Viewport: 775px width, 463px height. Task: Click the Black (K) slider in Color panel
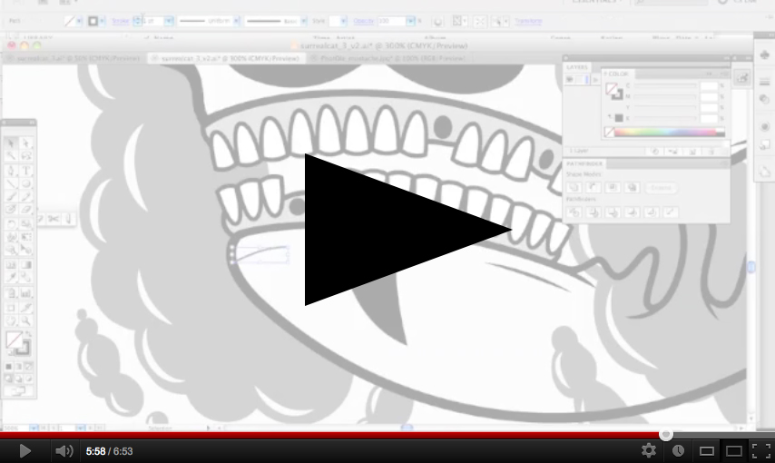coord(665,118)
